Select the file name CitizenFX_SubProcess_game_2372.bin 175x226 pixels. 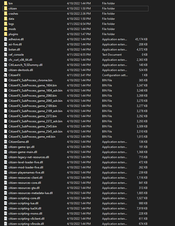(33, 116)
